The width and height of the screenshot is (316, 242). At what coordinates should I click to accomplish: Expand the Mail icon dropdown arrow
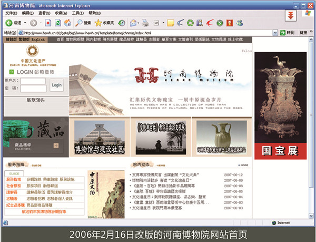pyautogui.click(x=139, y=23)
